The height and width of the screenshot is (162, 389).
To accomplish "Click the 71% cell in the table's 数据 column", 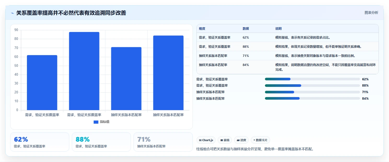I will pos(246,56).
